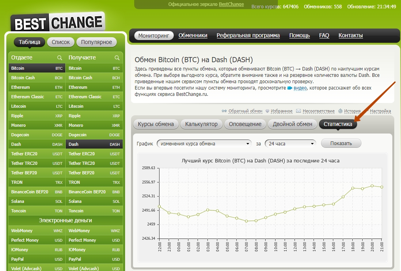Select Perfect Money in the Отдаете column
401x271 pixels.
point(37,240)
